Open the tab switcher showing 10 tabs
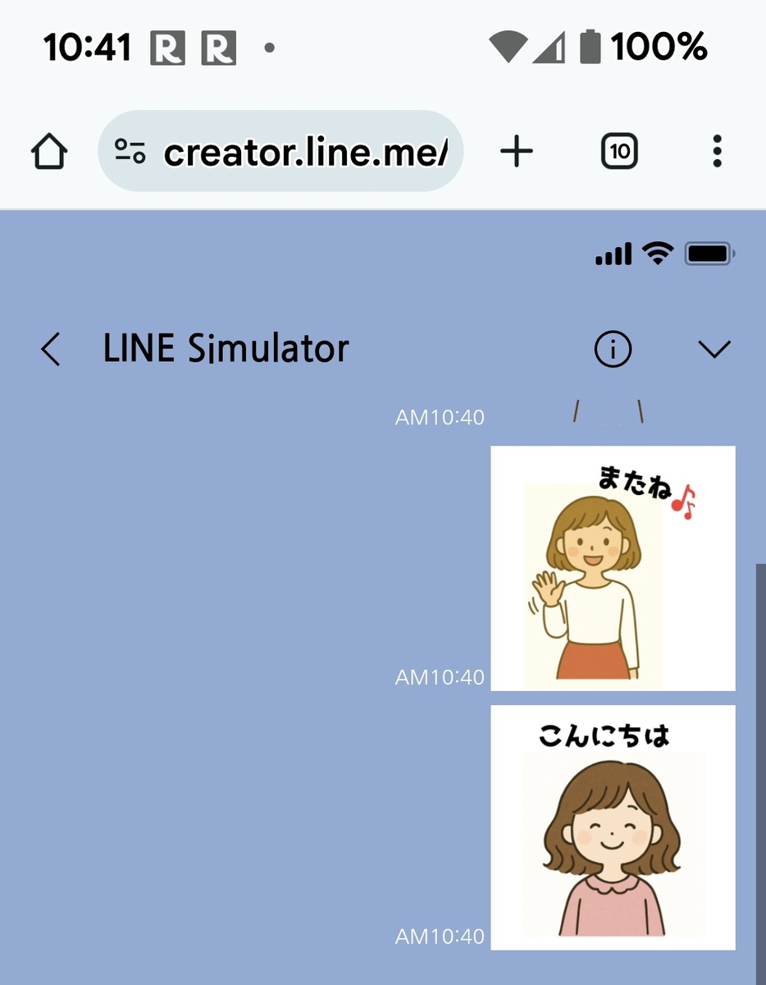Image resolution: width=766 pixels, height=985 pixels. [620, 152]
